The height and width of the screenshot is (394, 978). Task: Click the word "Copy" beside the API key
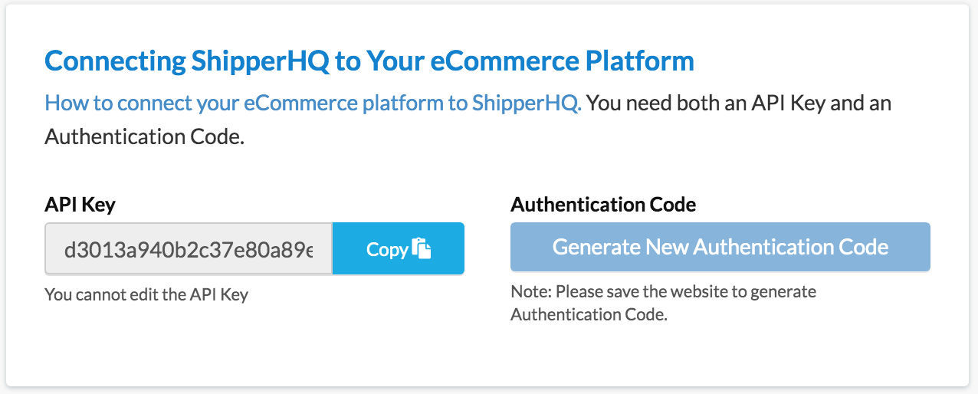[x=387, y=249]
